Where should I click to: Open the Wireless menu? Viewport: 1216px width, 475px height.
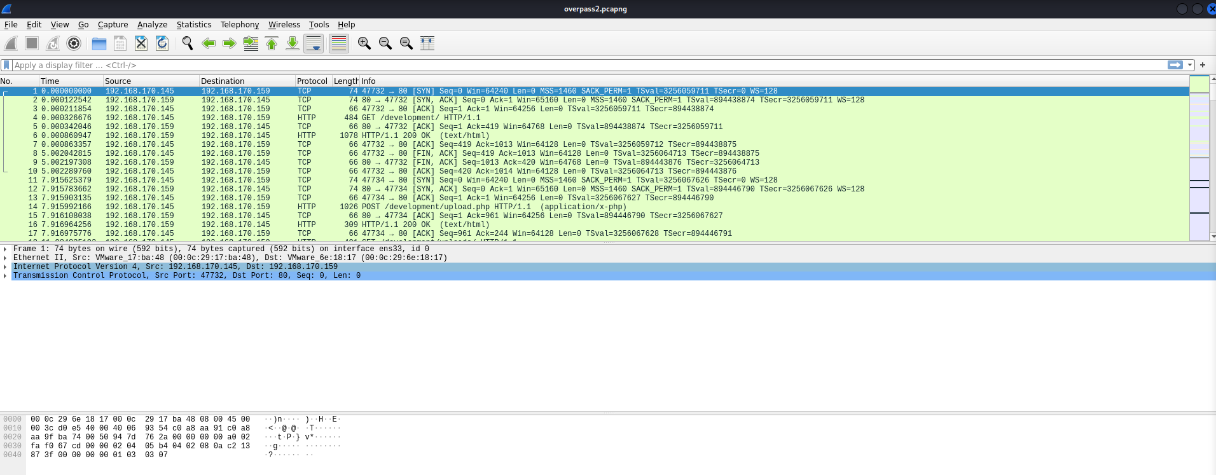click(x=284, y=25)
